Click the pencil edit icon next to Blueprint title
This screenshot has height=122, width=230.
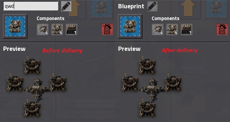click(x=152, y=6)
